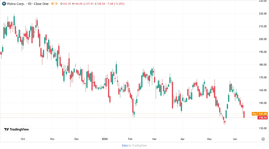The image size is (269, 149).
Task: Click the 180.00 price axis label
Action: (x=263, y=65)
